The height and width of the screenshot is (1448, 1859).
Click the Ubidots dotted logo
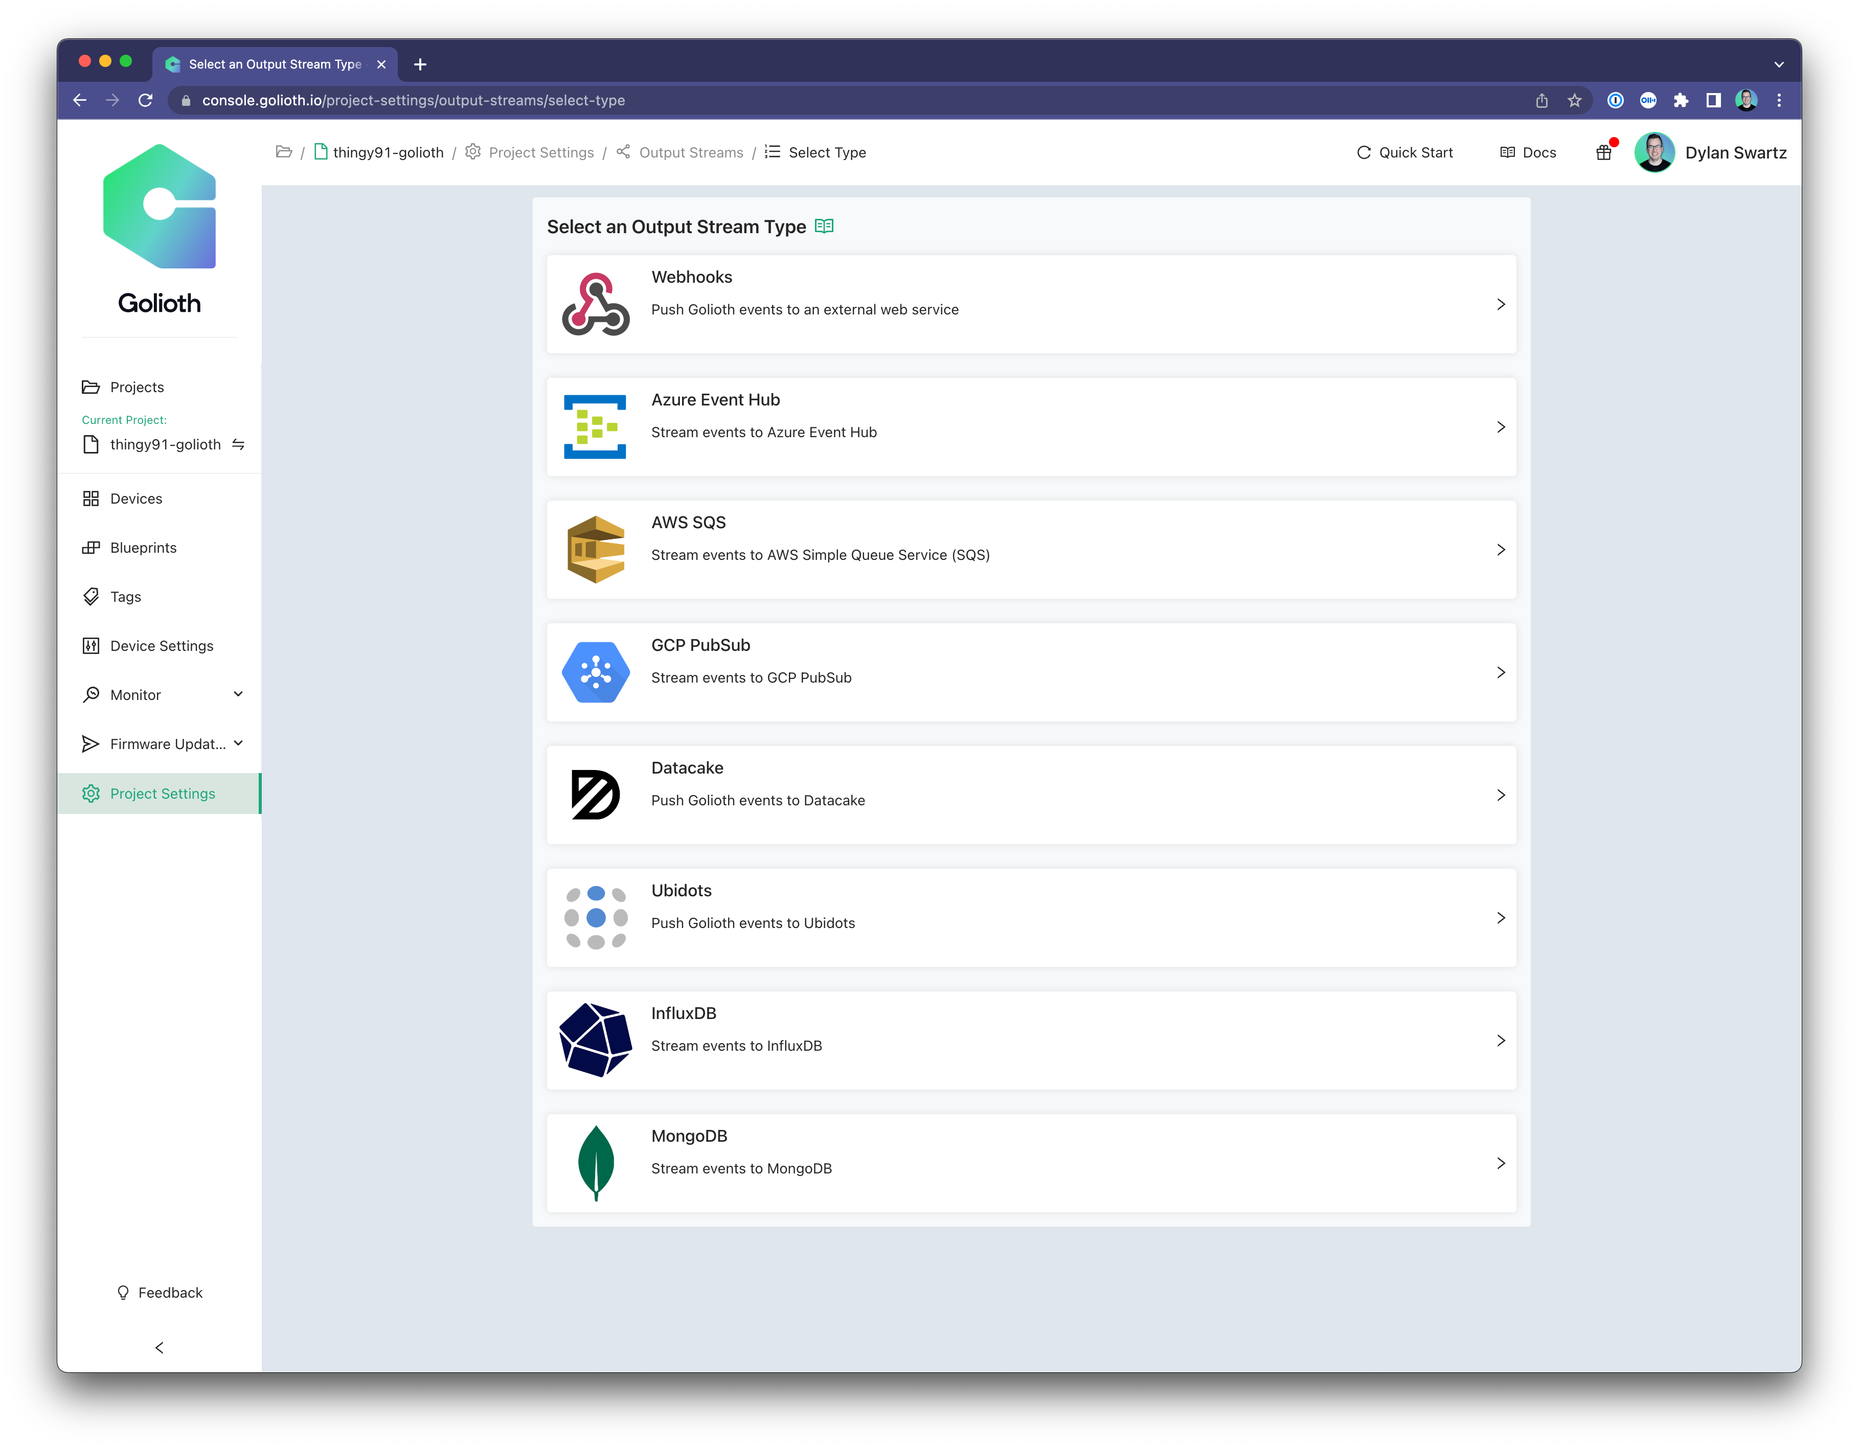pos(596,917)
